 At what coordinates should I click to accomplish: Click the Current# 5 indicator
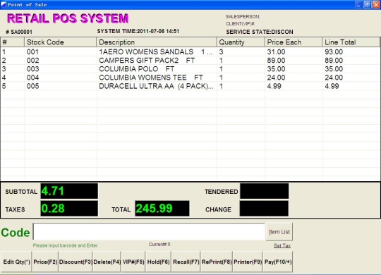(159, 245)
